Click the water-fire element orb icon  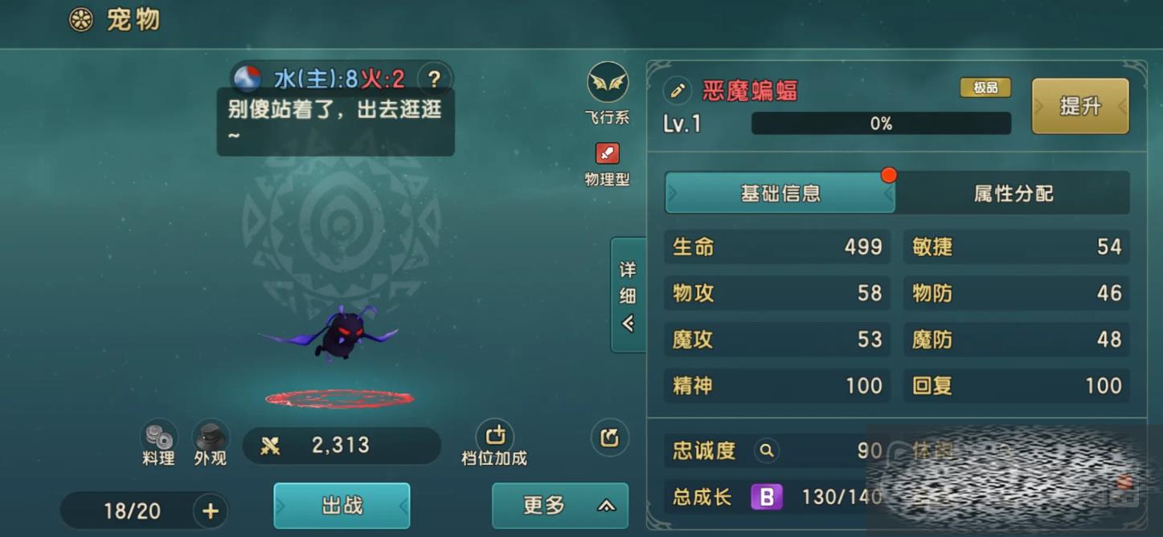point(248,79)
